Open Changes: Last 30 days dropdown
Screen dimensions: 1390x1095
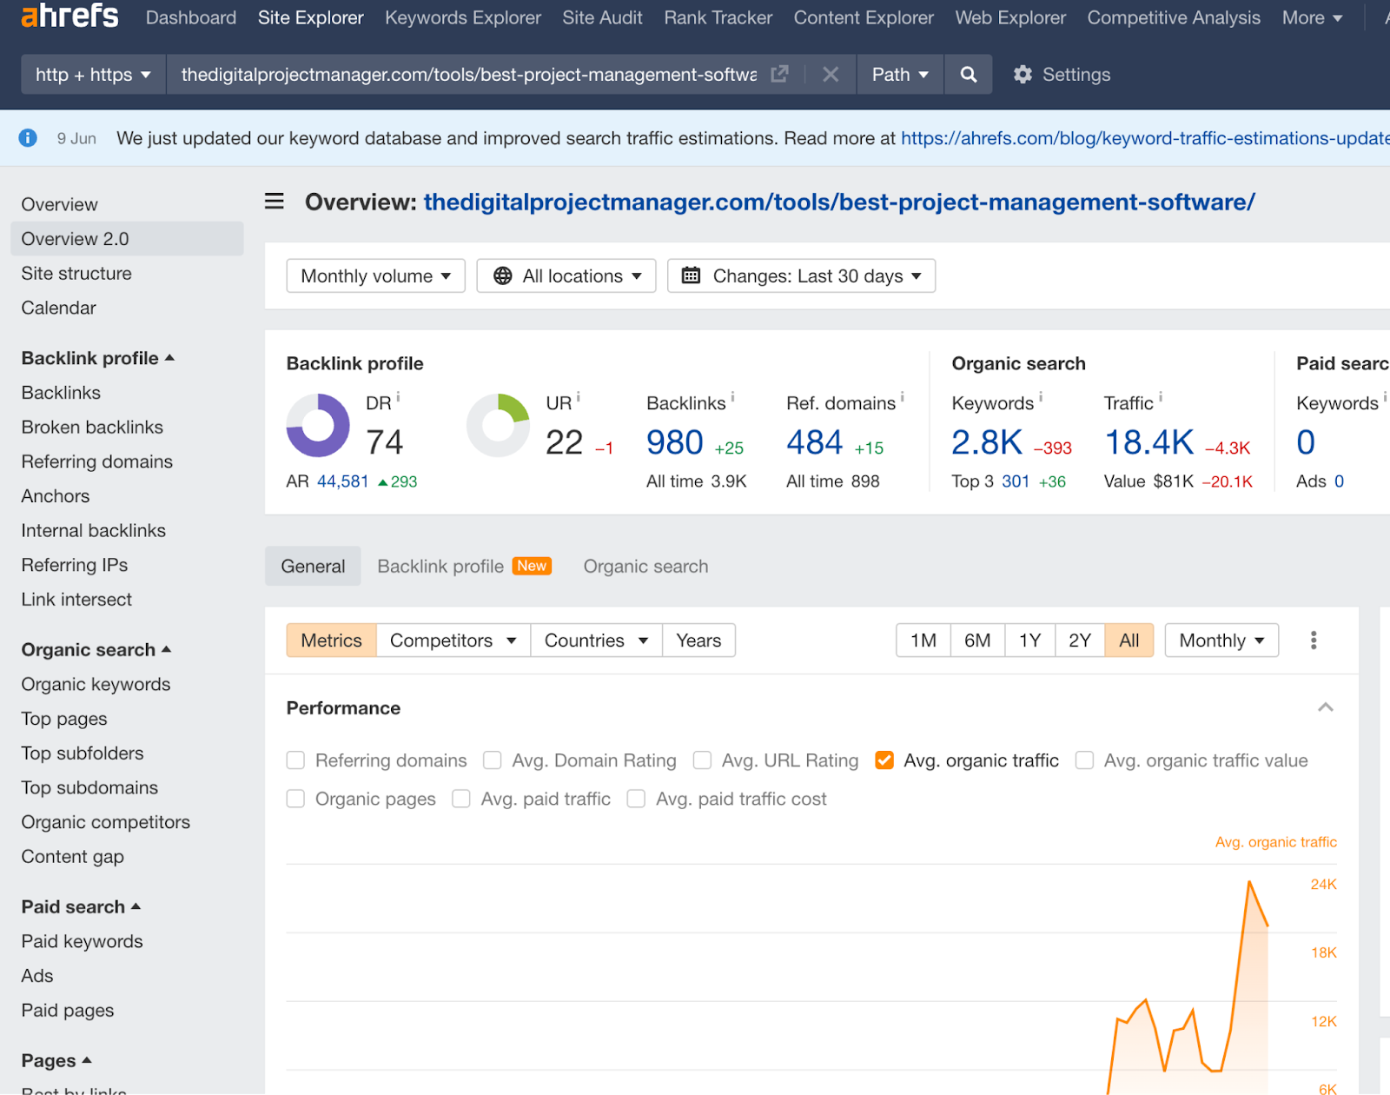pyautogui.click(x=801, y=275)
